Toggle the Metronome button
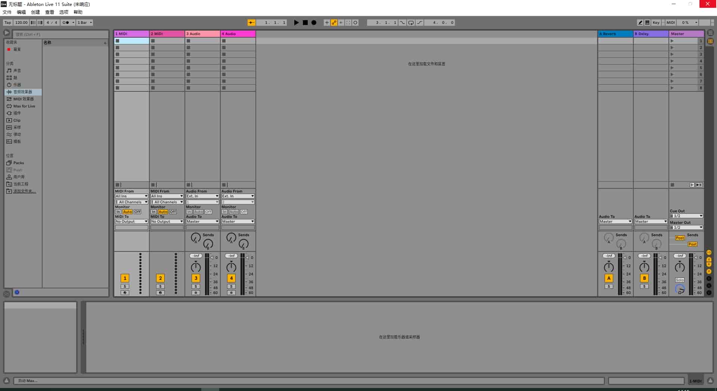Image resolution: width=717 pixels, height=391 pixels. (x=68, y=23)
